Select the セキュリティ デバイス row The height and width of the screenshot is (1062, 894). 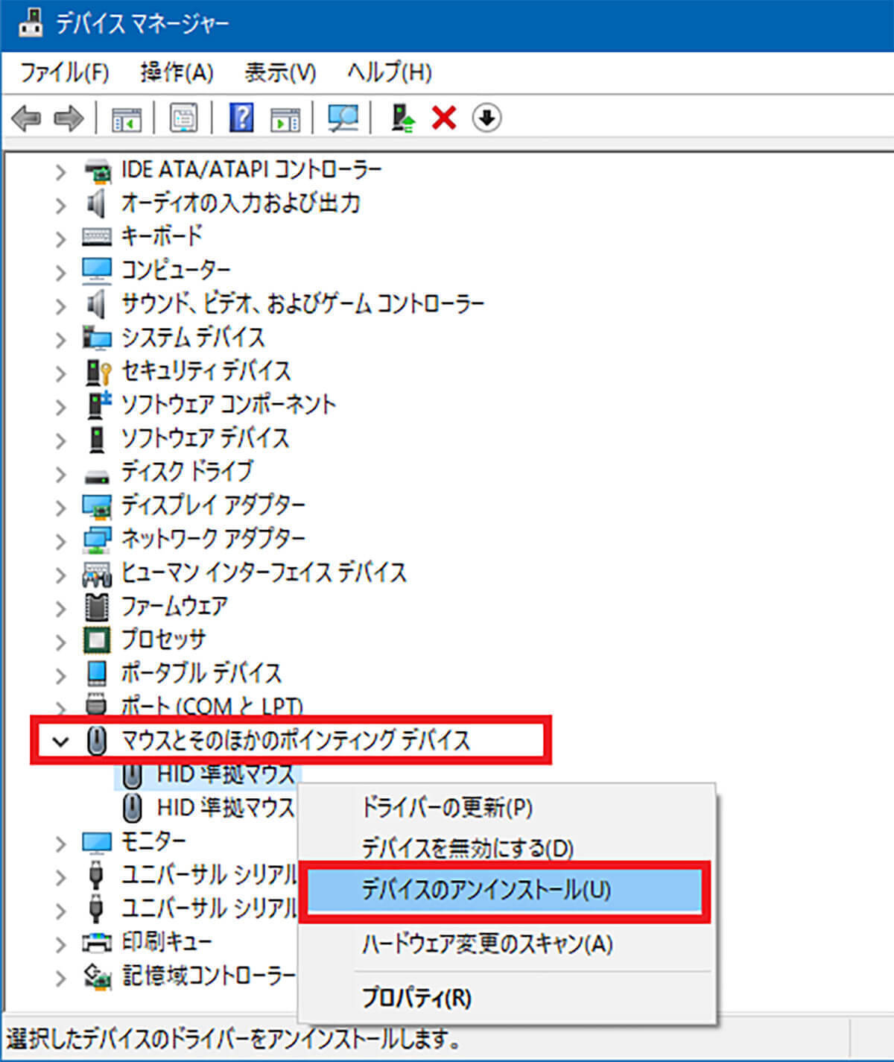tap(206, 371)
